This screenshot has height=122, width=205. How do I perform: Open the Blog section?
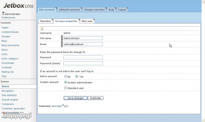(4, 41)
